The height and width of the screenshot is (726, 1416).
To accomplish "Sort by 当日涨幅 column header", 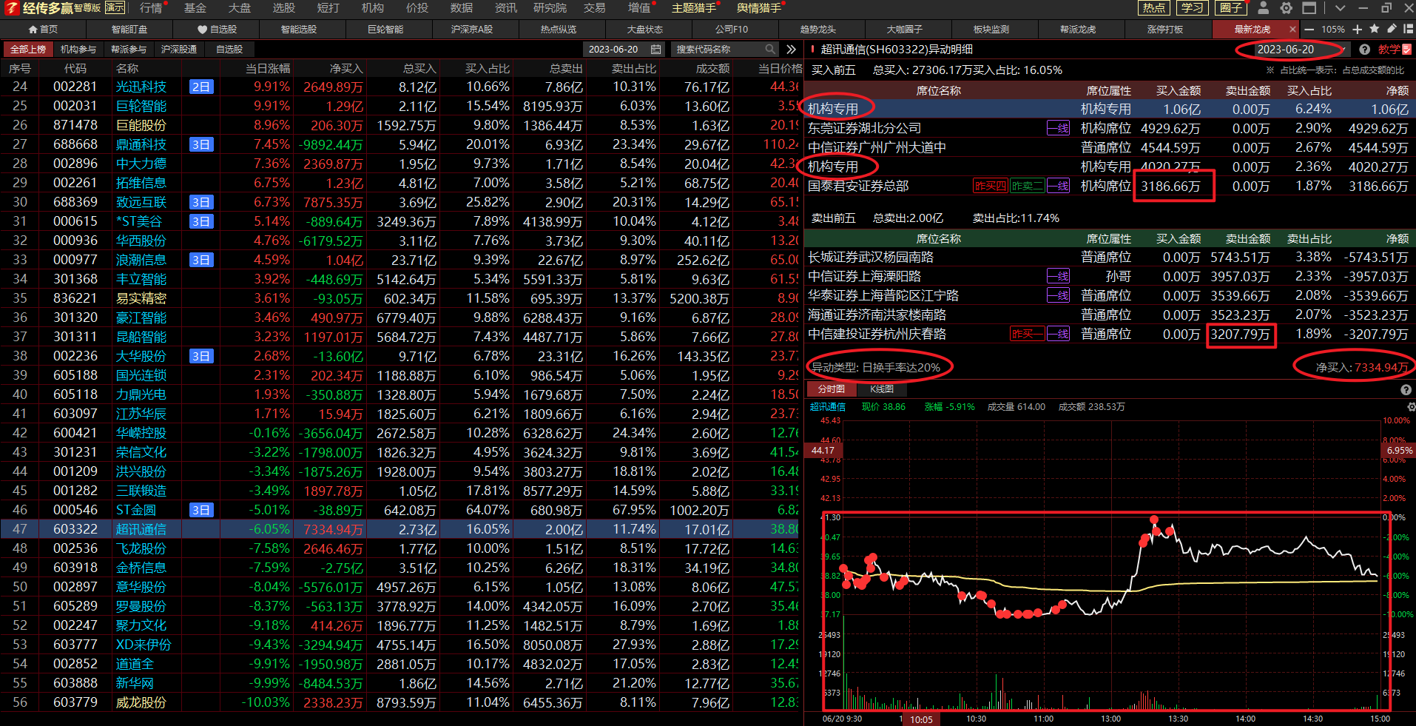I will pyautogui.click(x=267, y=68).
